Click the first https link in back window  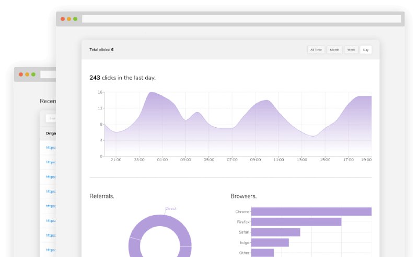[51, 148]
